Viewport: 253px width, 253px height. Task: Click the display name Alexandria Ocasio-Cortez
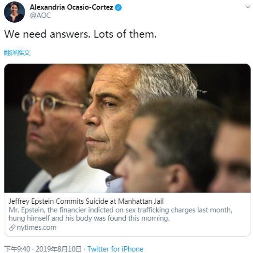pyautogui.click(x=72, y=7)
